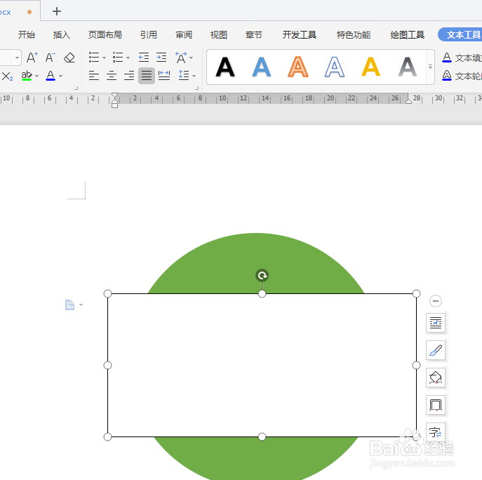Select the 文本工具 tab
The width and height of the screenshot is (482, 480).
click(460, 34)
